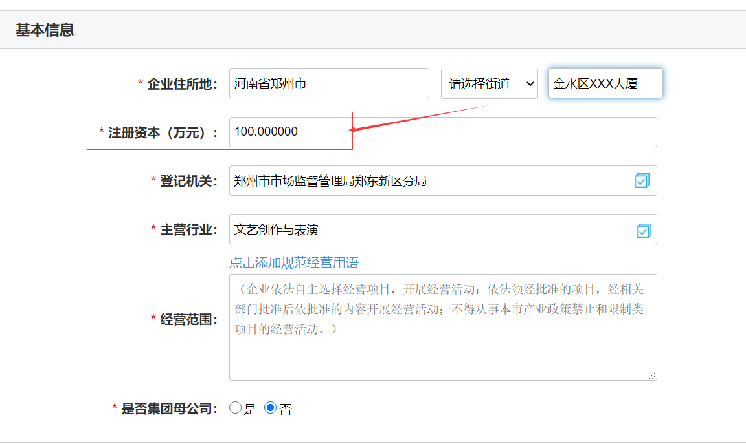The width and height of the screenshot is (746, 444).
Task: Click the checklist icon in the 主营行业 row
Action: point(642,229)
